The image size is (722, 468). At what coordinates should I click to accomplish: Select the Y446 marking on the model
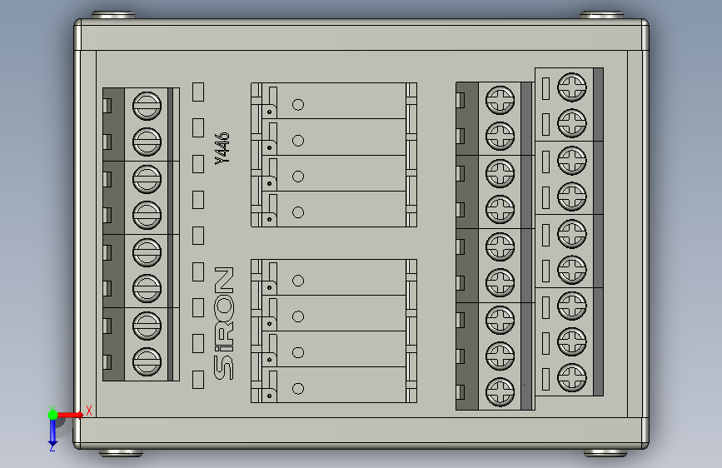pyautogui.click(x=222, y=148)
